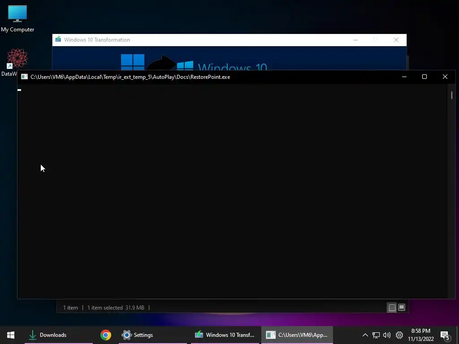Click the gear tray icon
459x344 pixels.
(x=399, y=335)
